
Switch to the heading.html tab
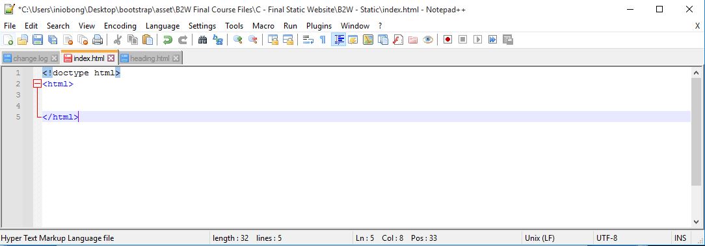pyautogui.click(x=150, y=58)
